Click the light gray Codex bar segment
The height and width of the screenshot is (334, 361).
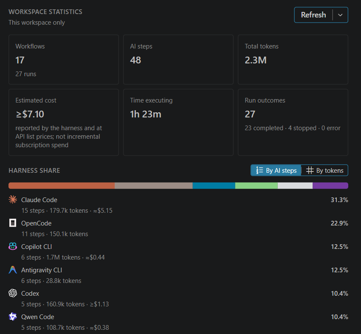295,186
